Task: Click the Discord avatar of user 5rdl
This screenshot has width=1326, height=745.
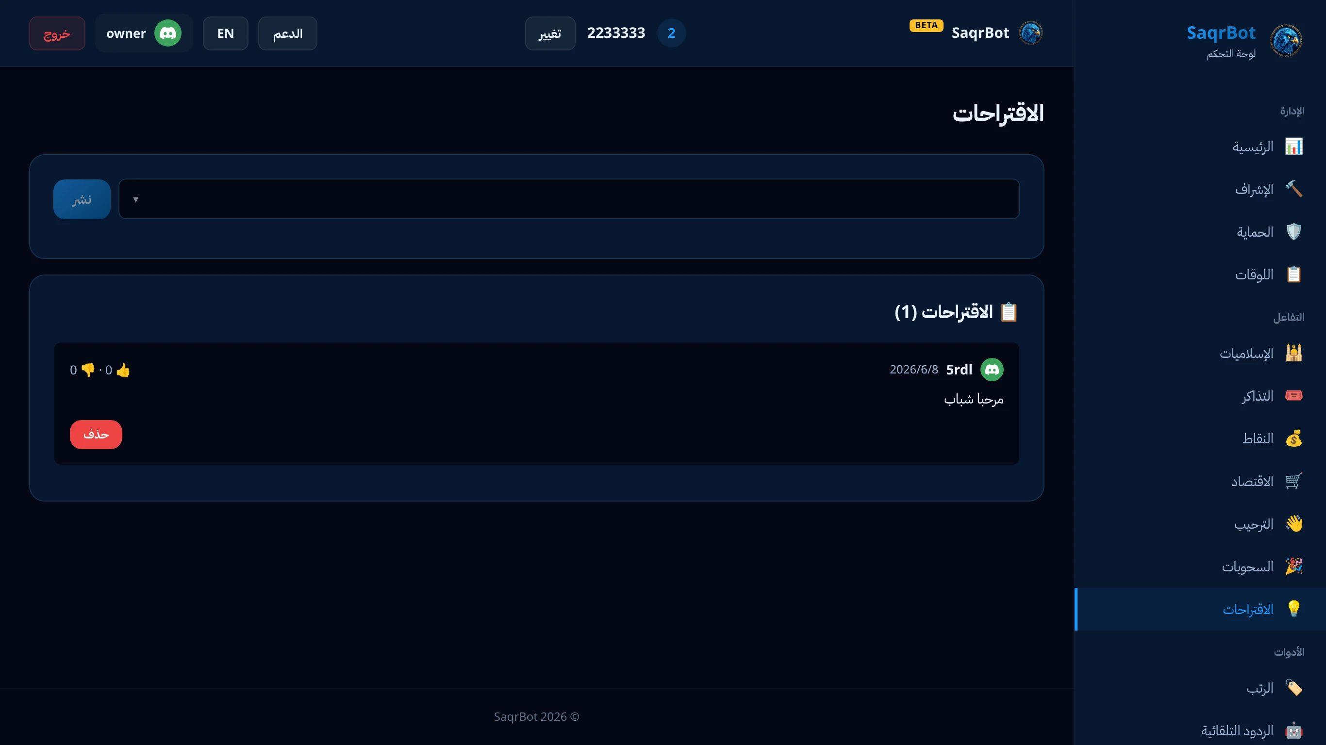Action: 992,370
